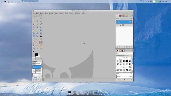The width and height of the screenshot is (171, 96).
Task: Select the Blend gradient tool
Action: pyautogui.click(x=37, y=39)
